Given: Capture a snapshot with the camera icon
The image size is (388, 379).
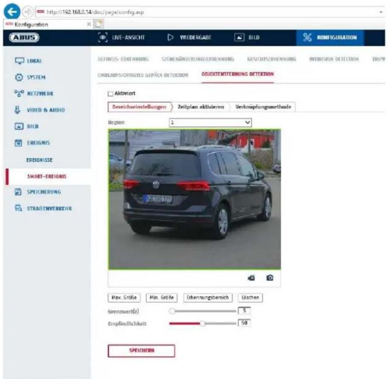Looking at the screenshot, I should click(x=270, y=278).
